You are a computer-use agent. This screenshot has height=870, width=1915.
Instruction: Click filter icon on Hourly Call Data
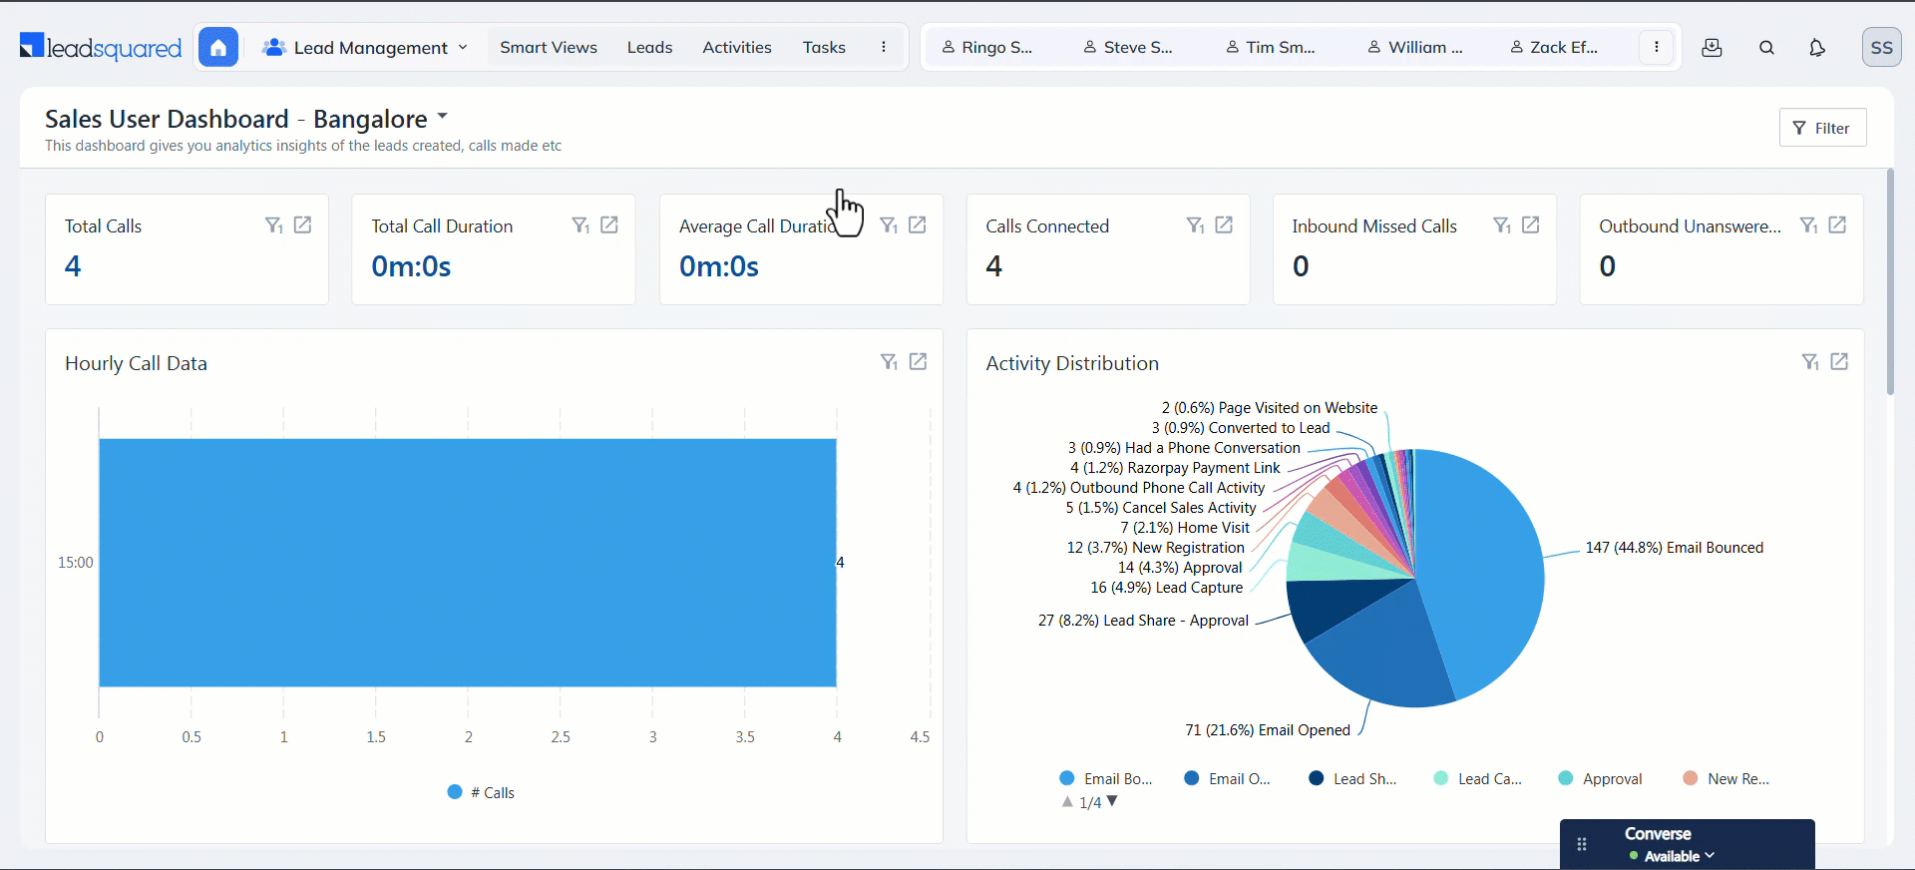pos(889,362)
